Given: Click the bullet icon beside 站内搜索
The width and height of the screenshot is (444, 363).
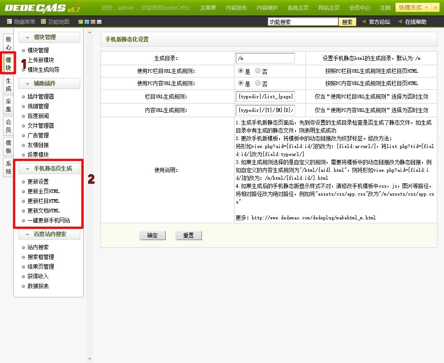Looking at the screenshot, I should 23,248.
